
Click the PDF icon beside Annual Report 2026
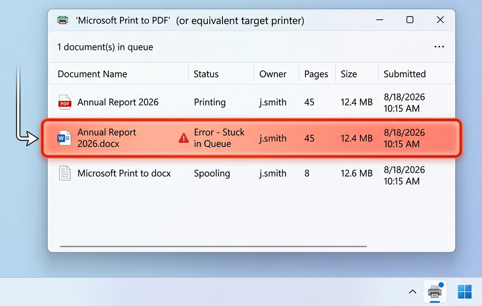[x=65, y=102]
